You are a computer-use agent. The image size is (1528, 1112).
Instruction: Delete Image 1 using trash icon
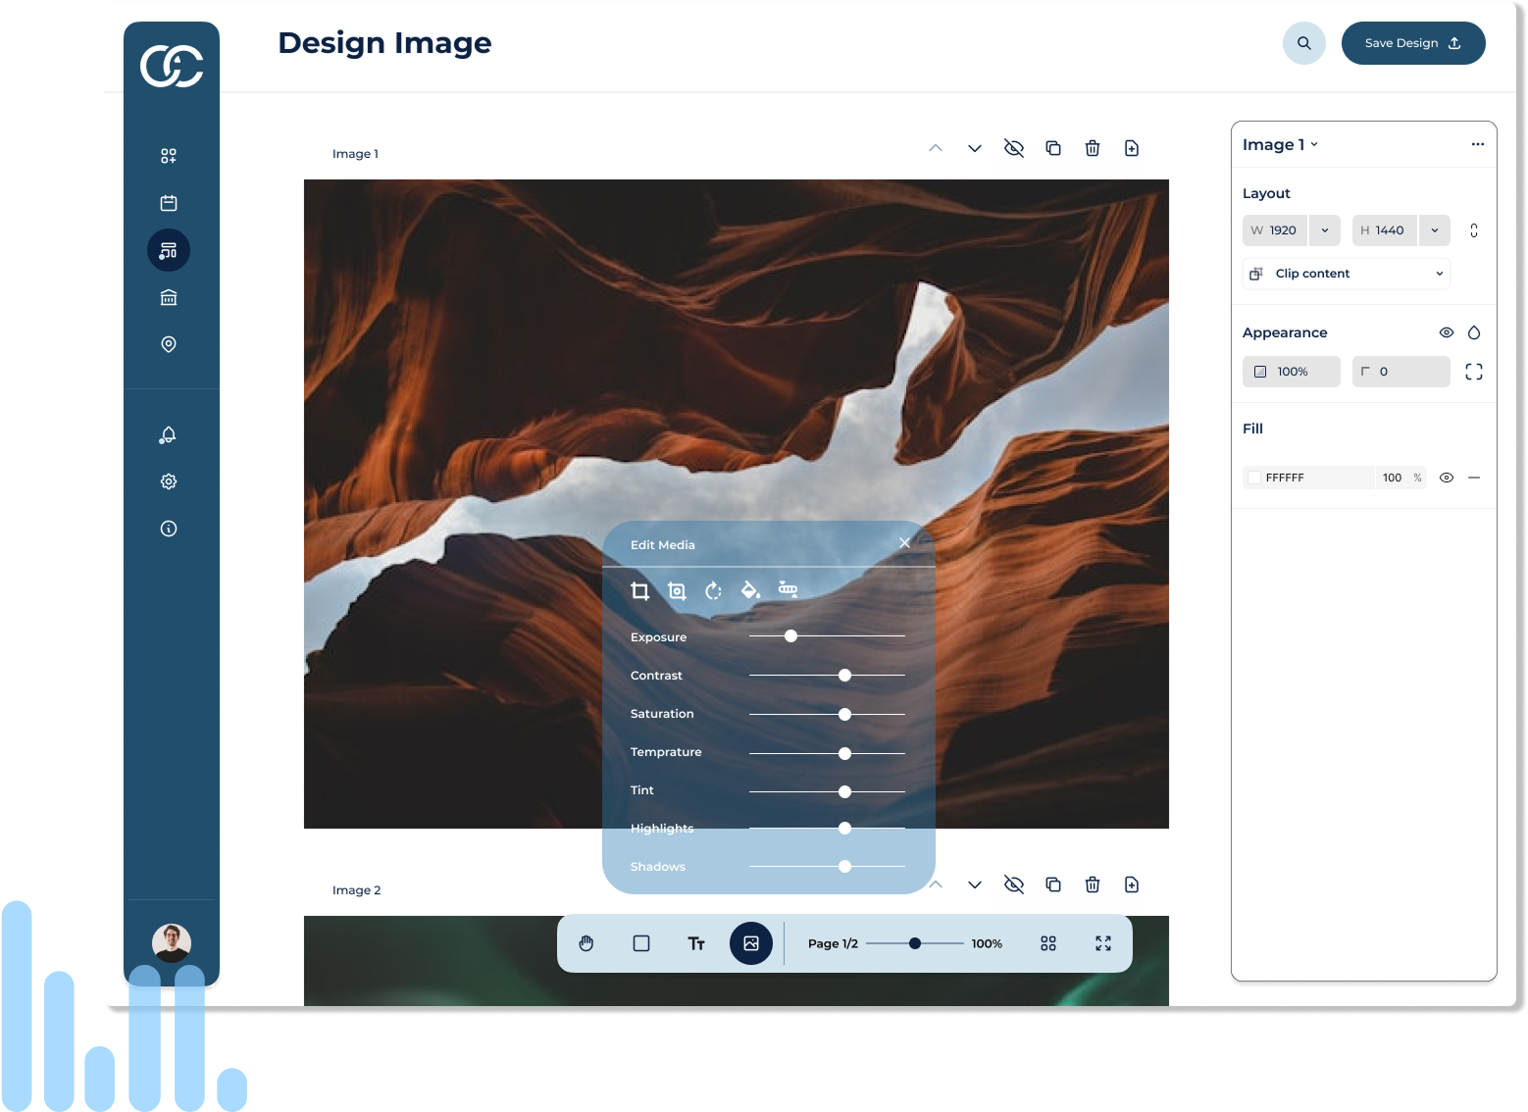pos(1093,148)
